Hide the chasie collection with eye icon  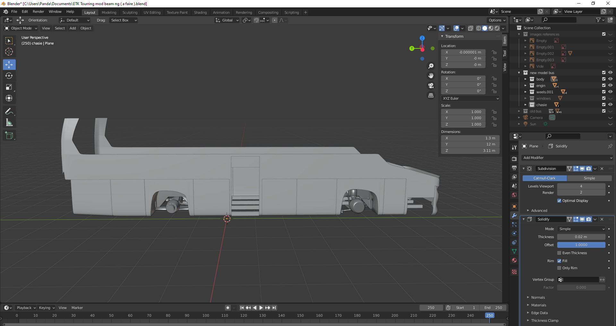[610, 104]
